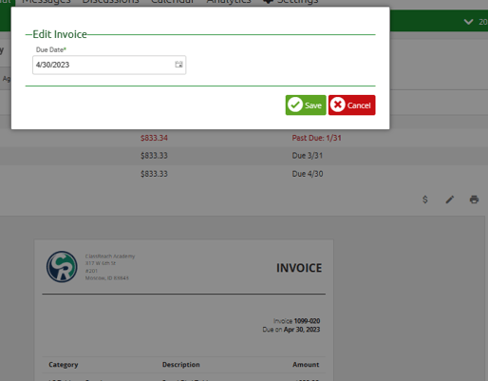Click the printer icon to print invoice
This screenshot has height=381, width=488.
point(474,200)
